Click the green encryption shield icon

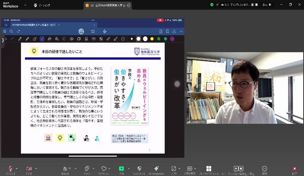[x=212, y=5]
